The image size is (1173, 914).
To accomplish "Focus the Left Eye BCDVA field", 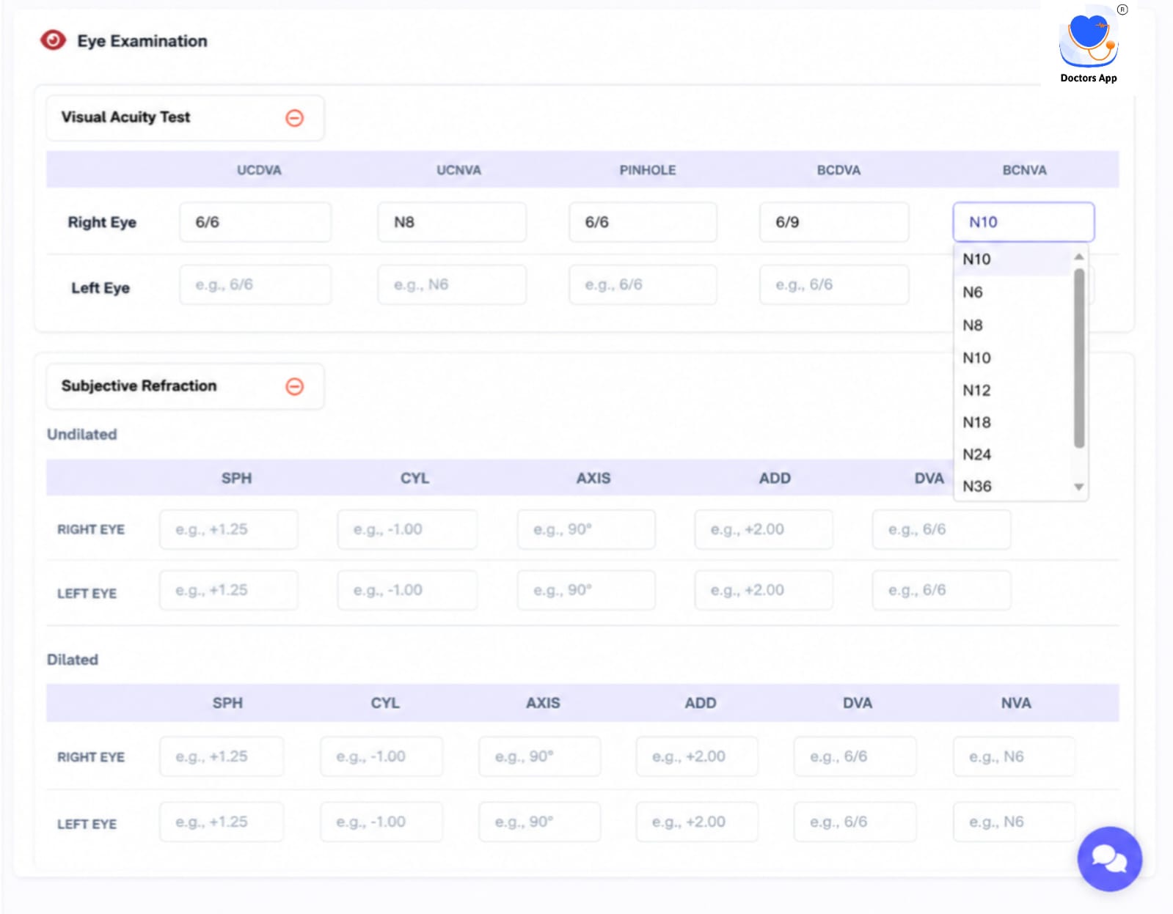I will (x=834, y=284).
